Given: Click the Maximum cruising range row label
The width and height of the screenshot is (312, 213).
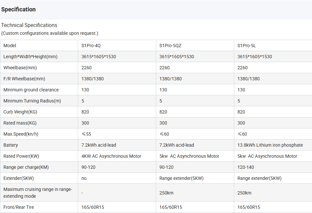Looking at the screenshot, I should point(37,193).
